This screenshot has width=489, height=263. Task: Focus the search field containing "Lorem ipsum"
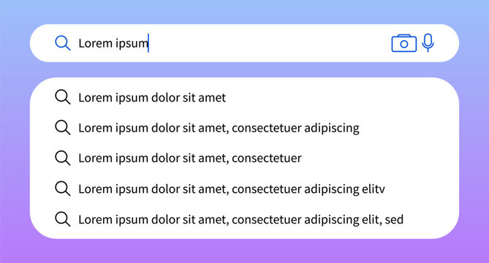click(x=244, y=43)
